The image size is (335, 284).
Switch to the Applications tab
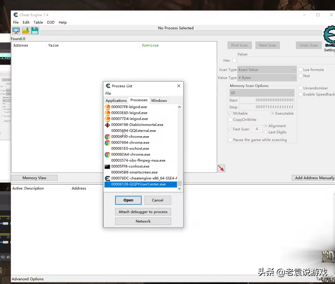pos(116,101)
